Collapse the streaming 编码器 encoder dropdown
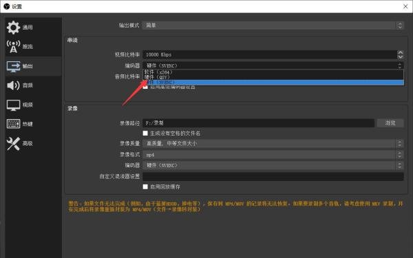Screen dimensions: 413x258 click(x=273, y=65)
